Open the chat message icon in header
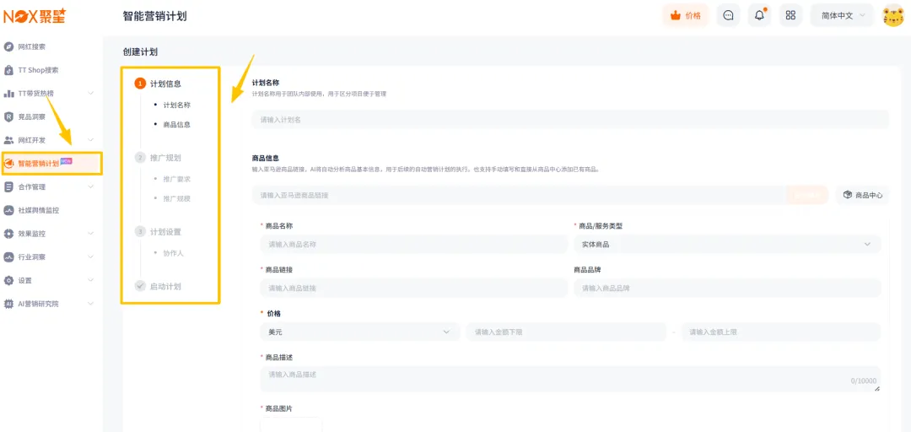Screen dimensions: 911x432 [728, 16]
